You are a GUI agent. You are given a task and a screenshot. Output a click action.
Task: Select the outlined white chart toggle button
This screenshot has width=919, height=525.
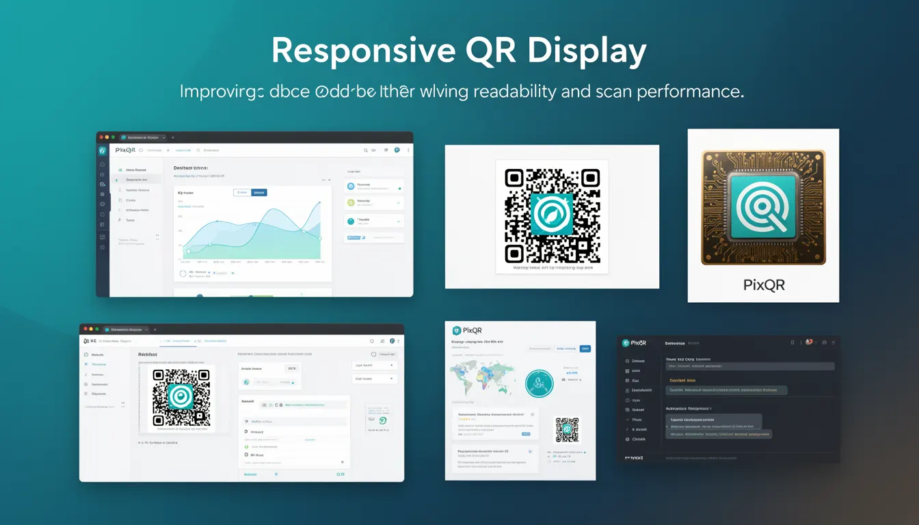[242, 193]
